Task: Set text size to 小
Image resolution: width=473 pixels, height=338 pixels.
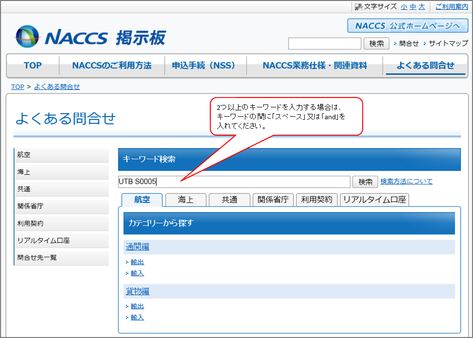Action: (x=404, y=6)
